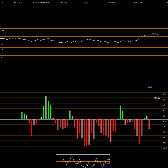Image resolution: width=168 pixels, height=168 pixels.
Task: Click the RSI value label 76.58
Action: click(x=155, y=34)
